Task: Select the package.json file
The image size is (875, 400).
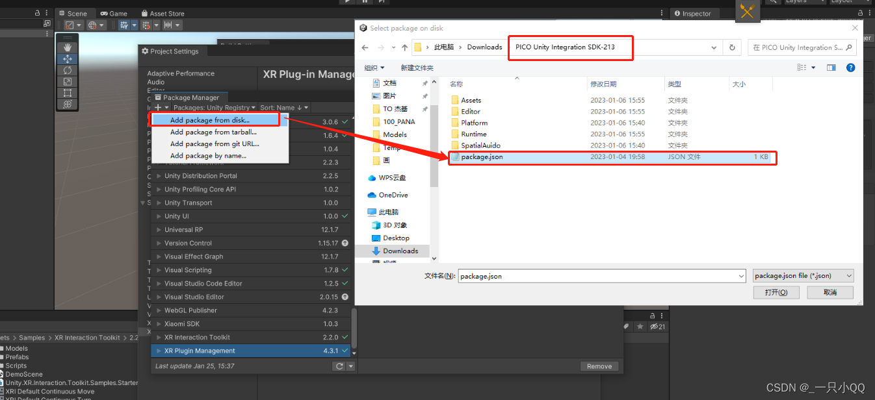Action: [612, 157]
